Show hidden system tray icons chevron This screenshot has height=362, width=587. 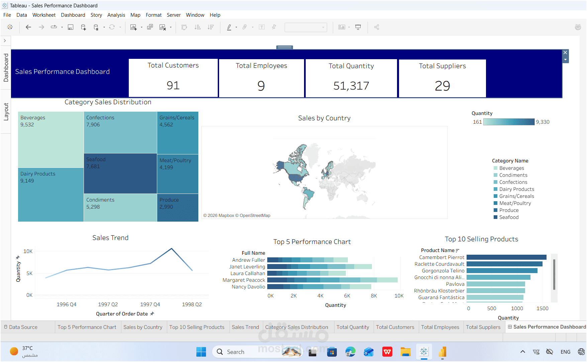pyautogui.click(x=523, y=352)
